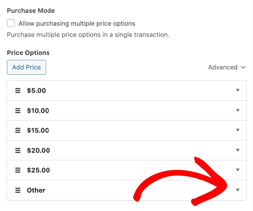
Task: Expand the Other price option arrow
Action: (x=238, y=190)
